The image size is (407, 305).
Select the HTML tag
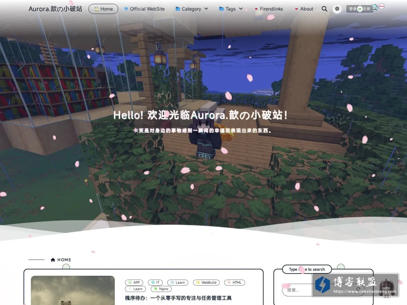pos(234,282)
